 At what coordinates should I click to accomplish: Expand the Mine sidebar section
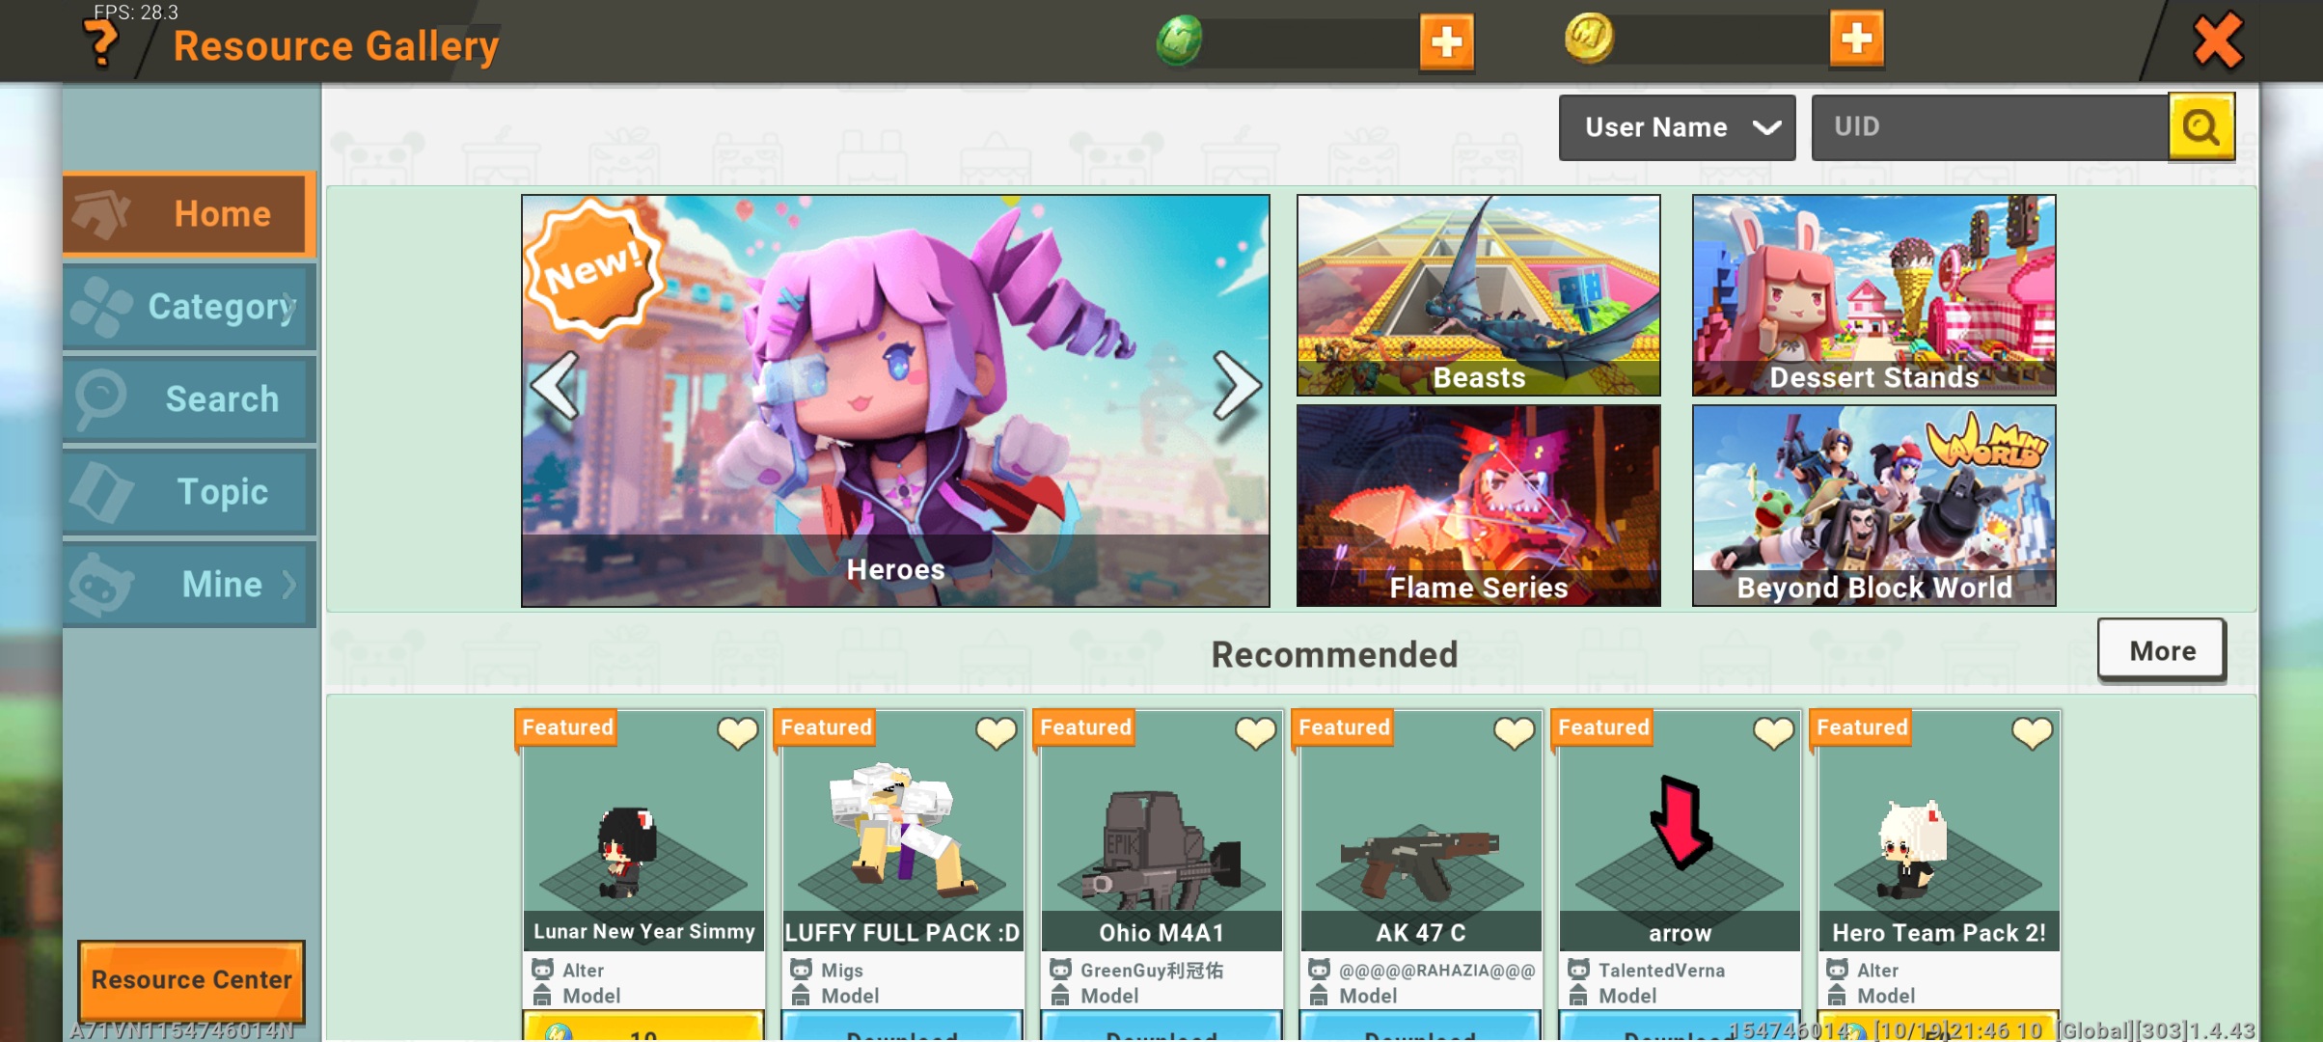coord(189,585)
